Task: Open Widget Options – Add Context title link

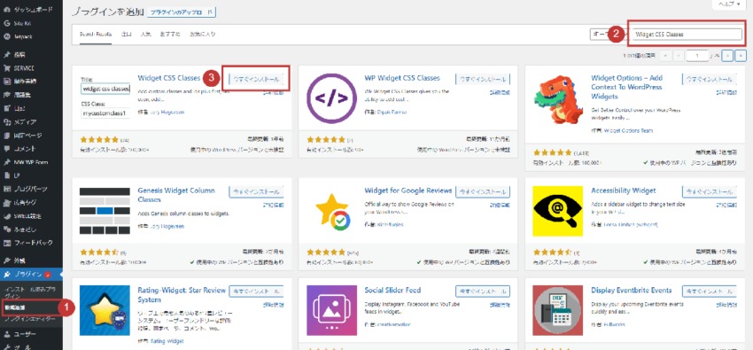Action: pos(626,87)
